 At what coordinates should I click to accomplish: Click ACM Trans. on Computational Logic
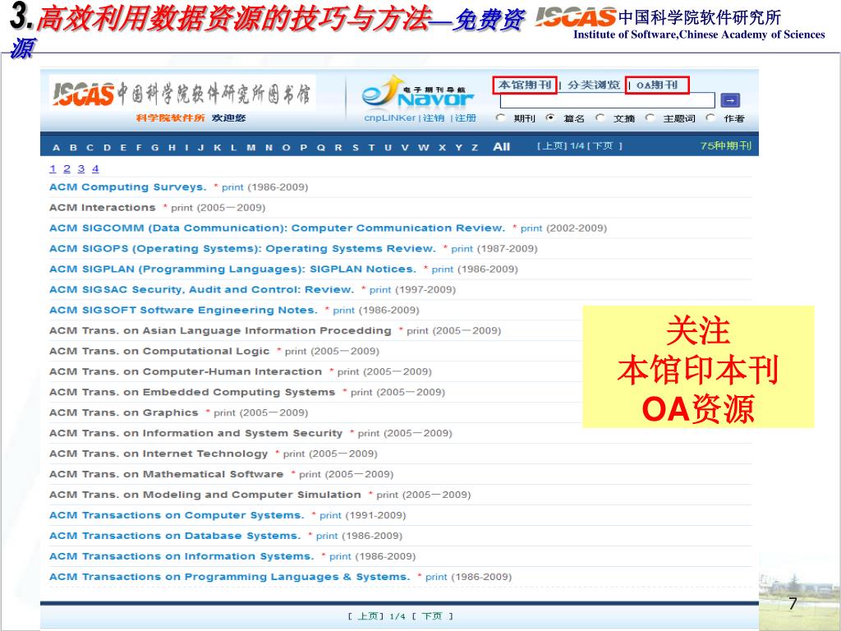(x=159, y=351)
